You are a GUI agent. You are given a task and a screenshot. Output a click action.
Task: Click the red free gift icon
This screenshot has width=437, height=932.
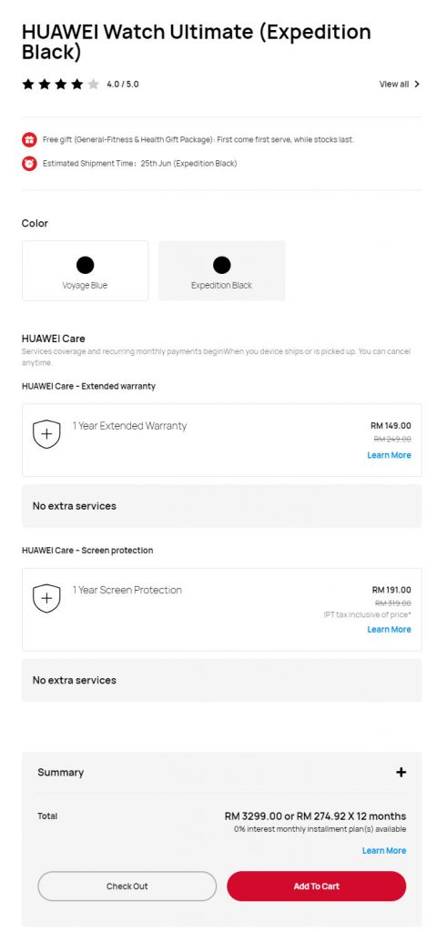point(29,139)
